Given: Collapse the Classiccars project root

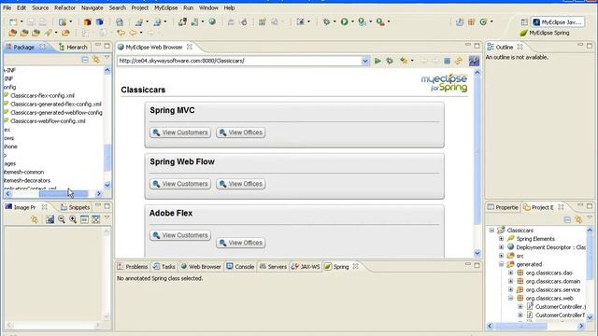Looking at the screenshot, I should [x=491, y=231].
